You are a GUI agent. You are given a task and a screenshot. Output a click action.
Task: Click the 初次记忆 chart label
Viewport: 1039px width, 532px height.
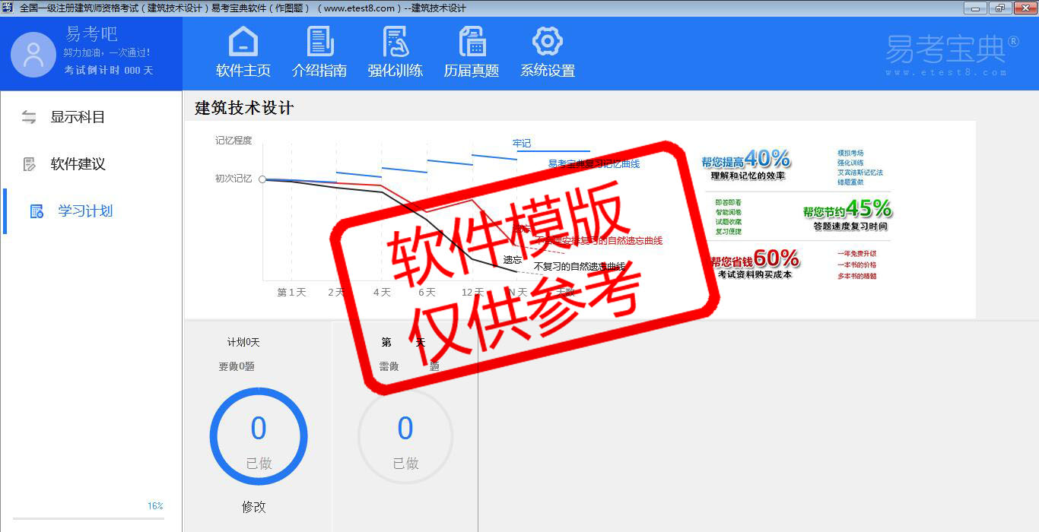click(x=234, y=179)
